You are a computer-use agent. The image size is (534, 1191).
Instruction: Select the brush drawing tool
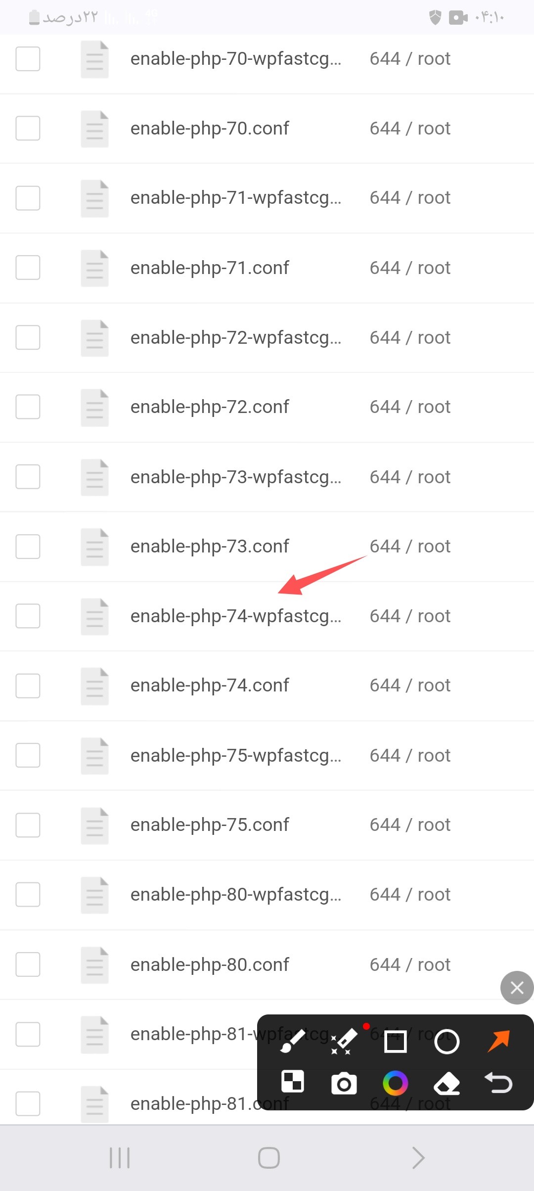(x=293, y=1041)
